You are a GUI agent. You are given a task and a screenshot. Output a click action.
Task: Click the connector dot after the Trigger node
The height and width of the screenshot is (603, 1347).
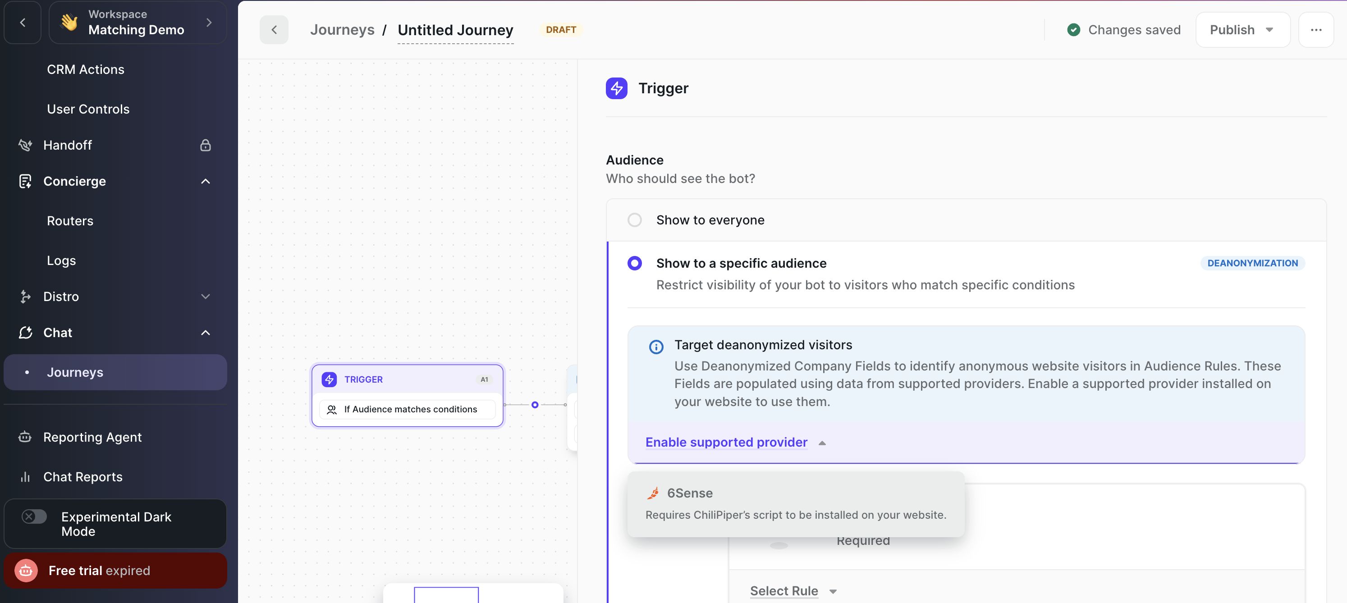click(x=534, y=404)
